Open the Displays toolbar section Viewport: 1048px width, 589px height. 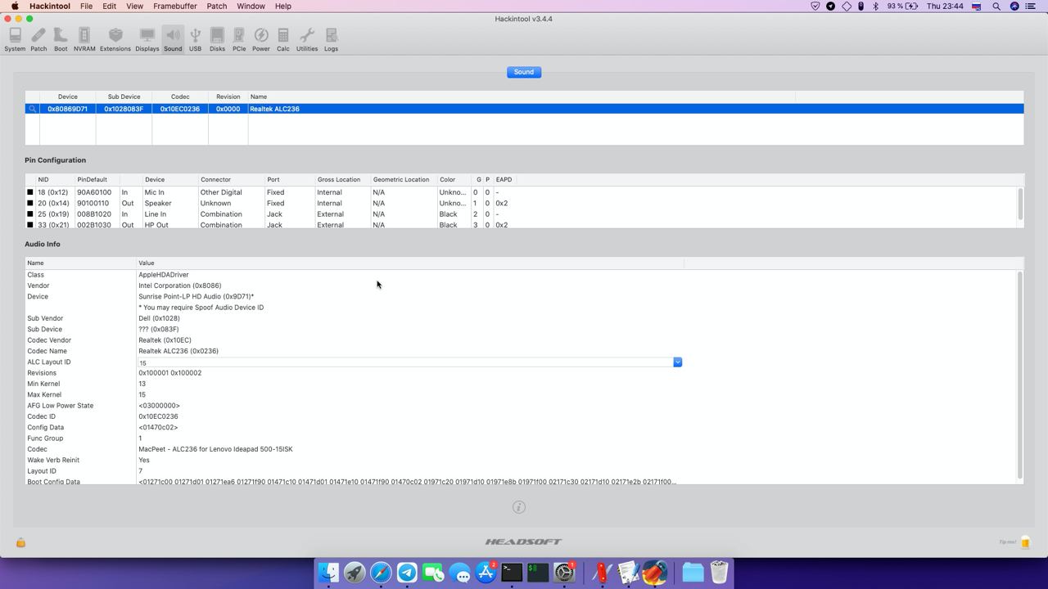click(147, 39)
